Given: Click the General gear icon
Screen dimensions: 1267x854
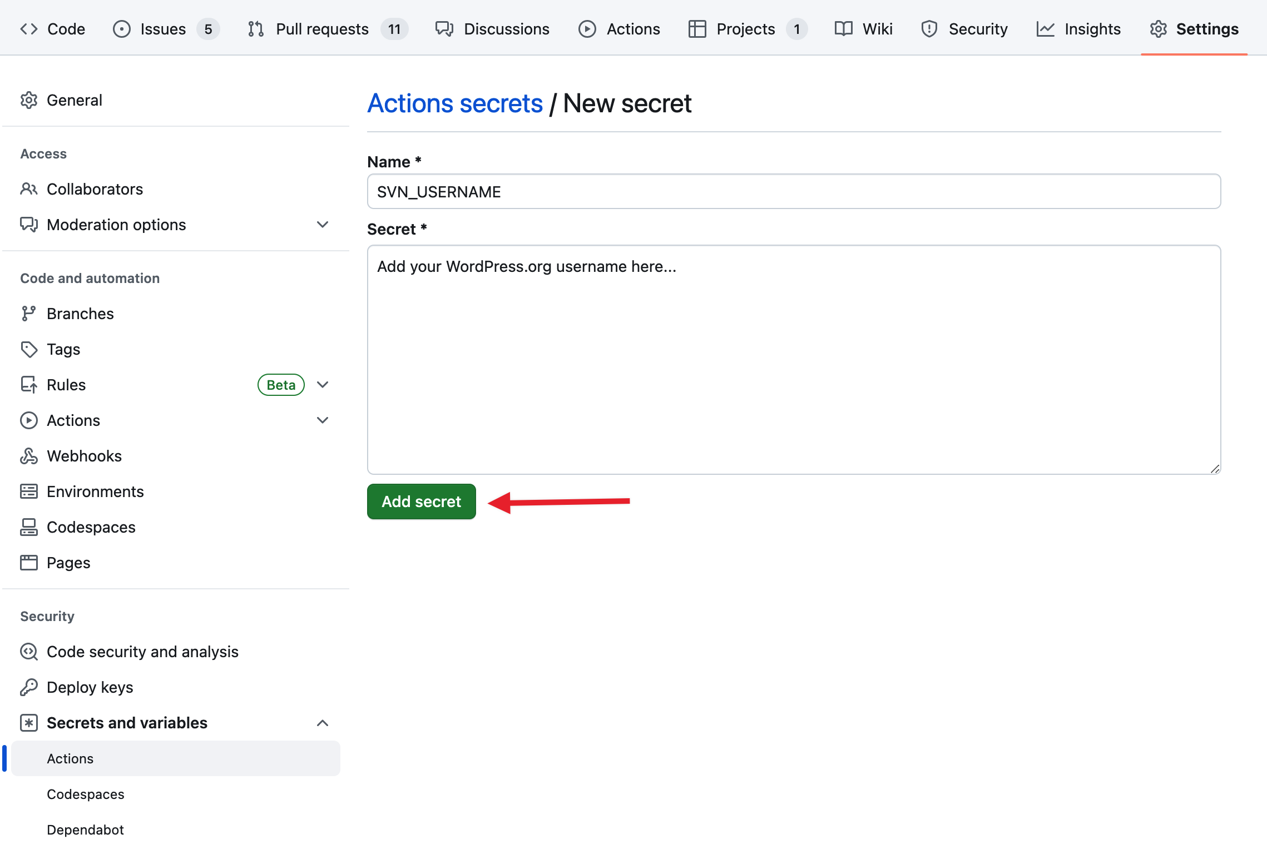Looking at the screenshot, I should pos(28,100).
